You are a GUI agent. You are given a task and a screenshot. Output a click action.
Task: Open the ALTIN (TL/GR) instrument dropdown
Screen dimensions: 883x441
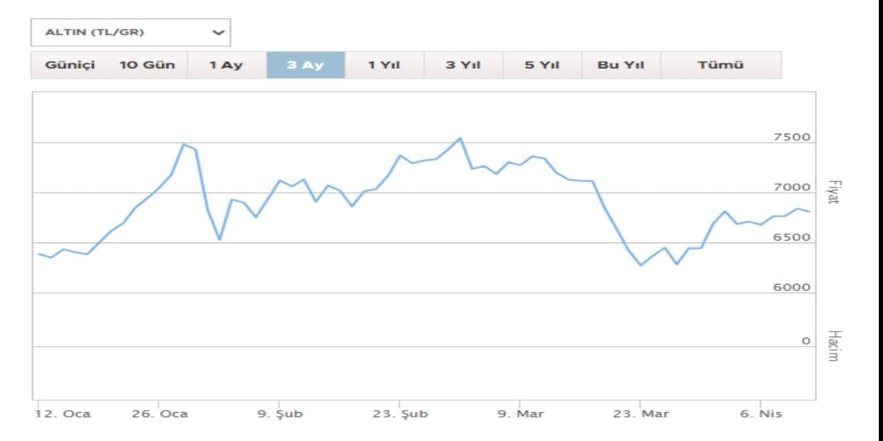click(130, 32)
